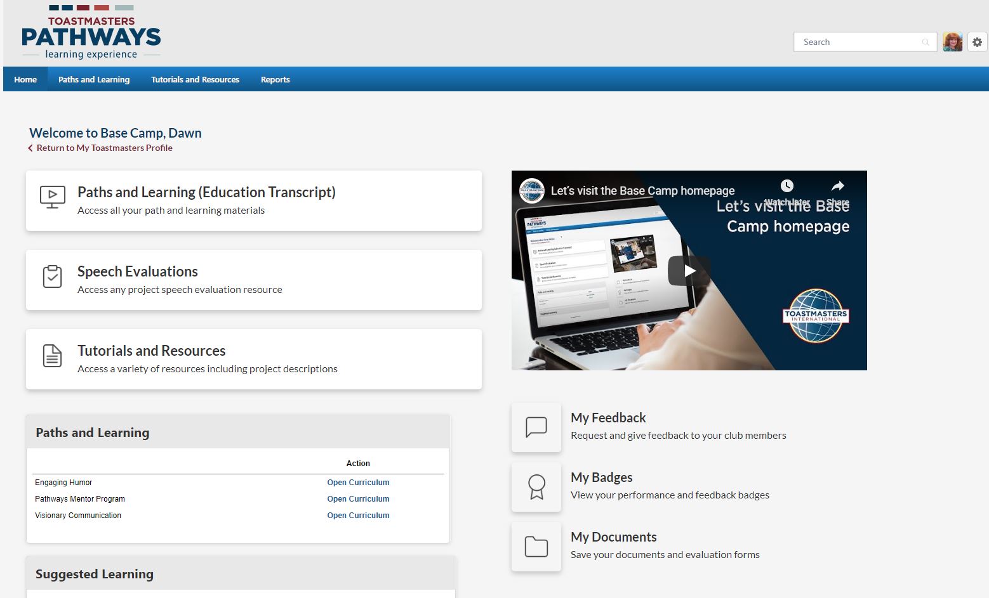Open the My Documents folder icon
The height and width of the screenshot is (598, 989).
[536, 547]
